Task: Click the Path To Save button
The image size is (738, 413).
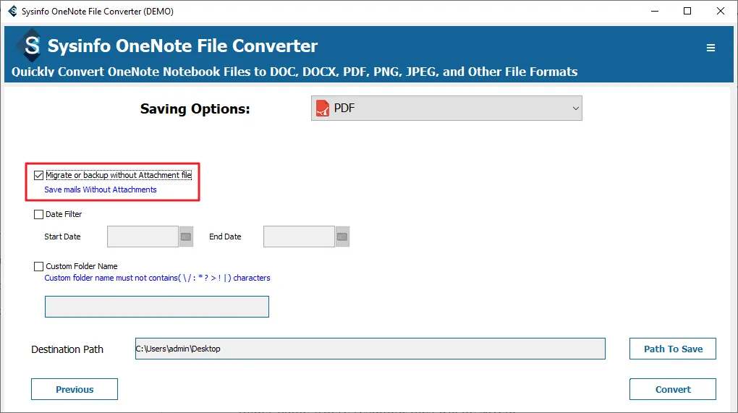Action: point(673,349)
